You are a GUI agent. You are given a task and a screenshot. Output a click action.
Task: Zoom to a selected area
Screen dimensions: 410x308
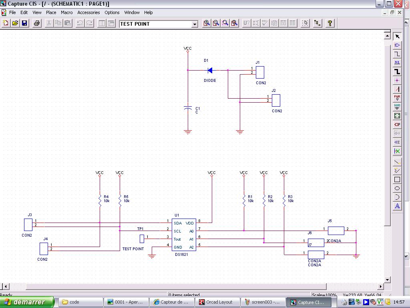click(x=225, y=23)
